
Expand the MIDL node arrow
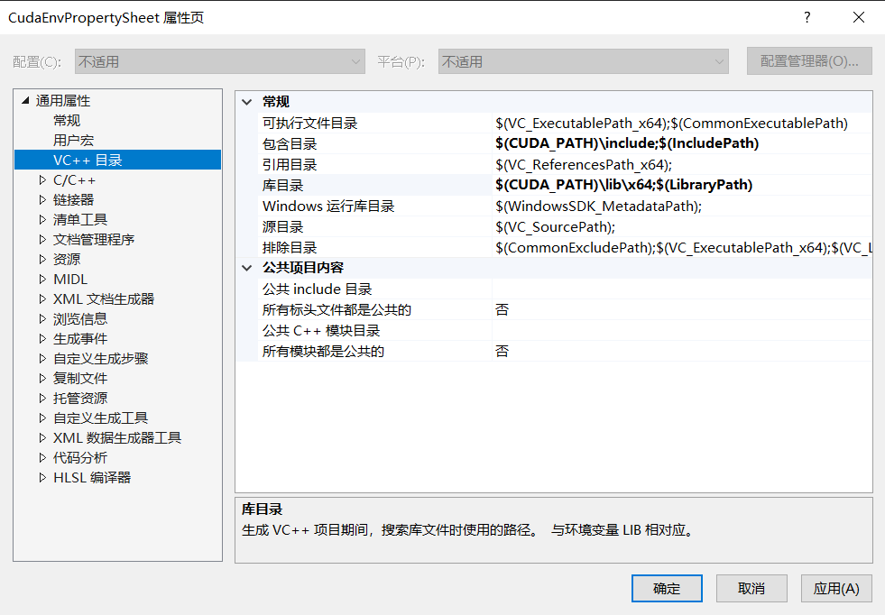tap(42, 279)
